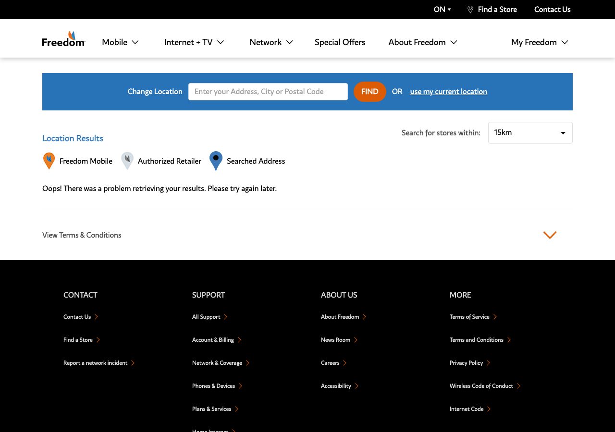The height and width of the screenshot is (432, 615).
Task: Click the ABOUT US footer heading
Action: [x=339, y=295]
